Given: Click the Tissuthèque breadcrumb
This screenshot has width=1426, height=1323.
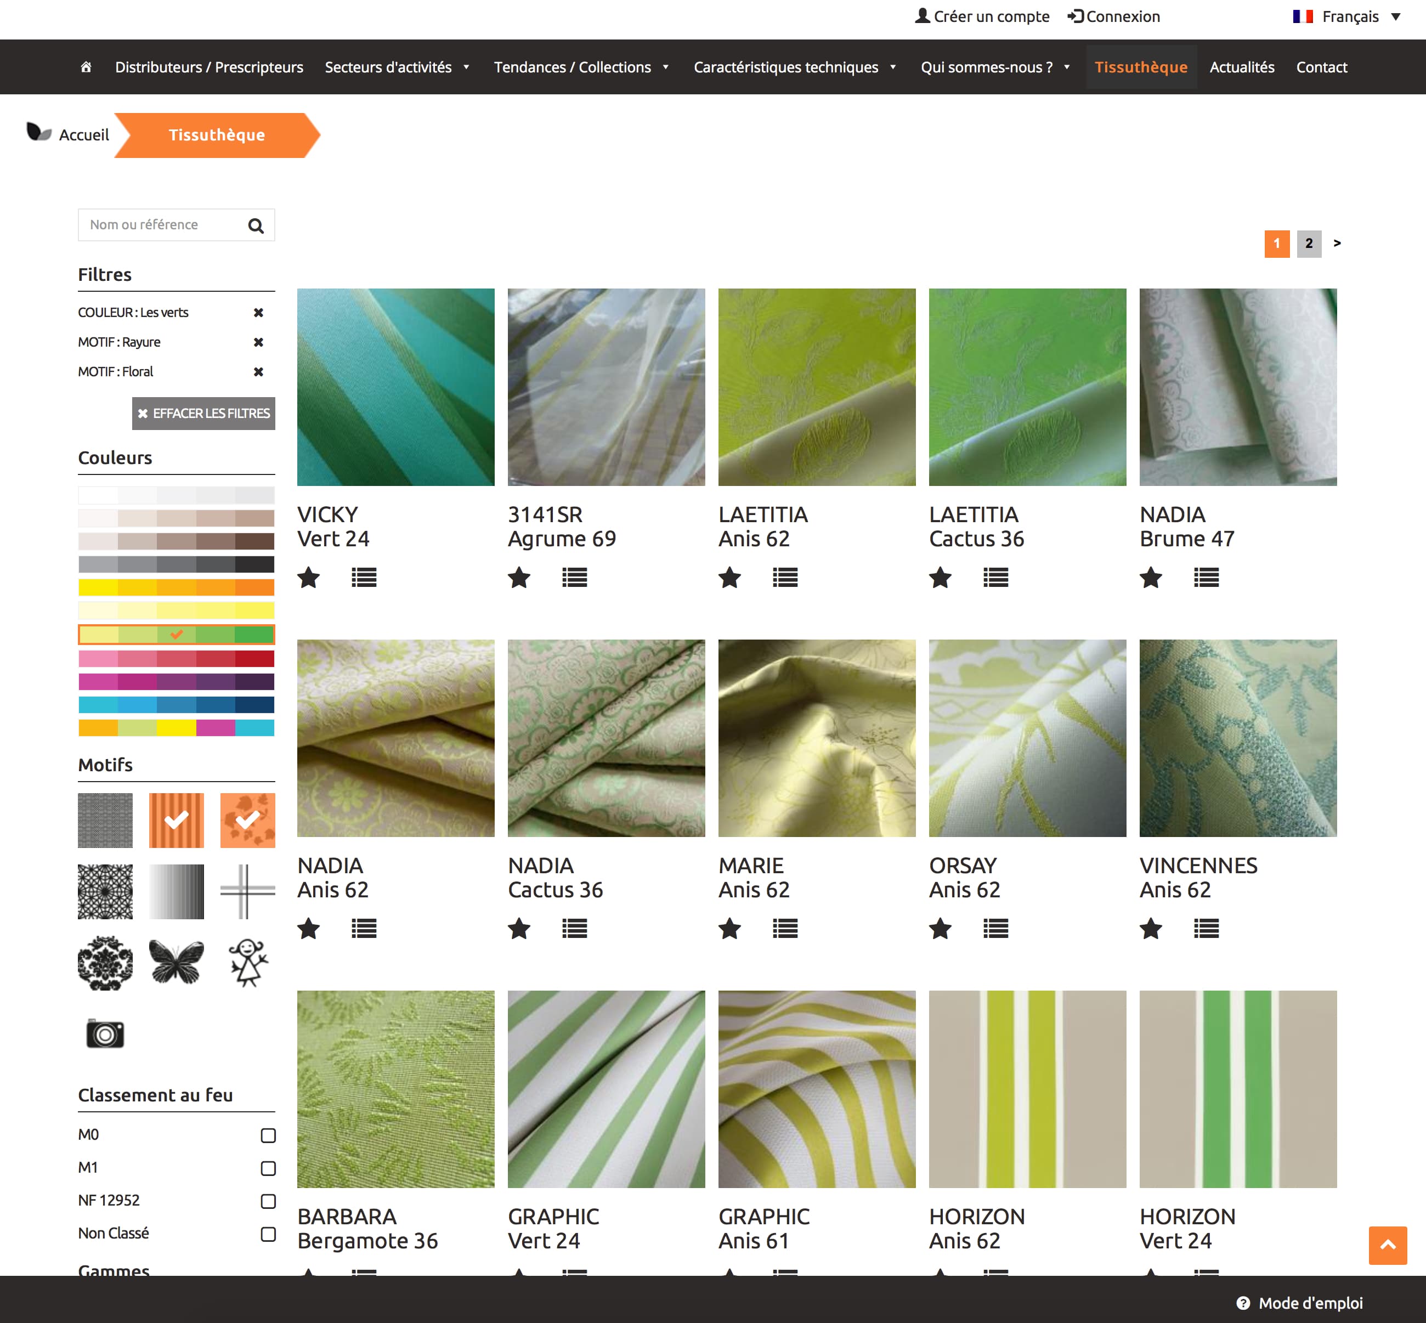Looking at the screenshot, I should (217, 135).
